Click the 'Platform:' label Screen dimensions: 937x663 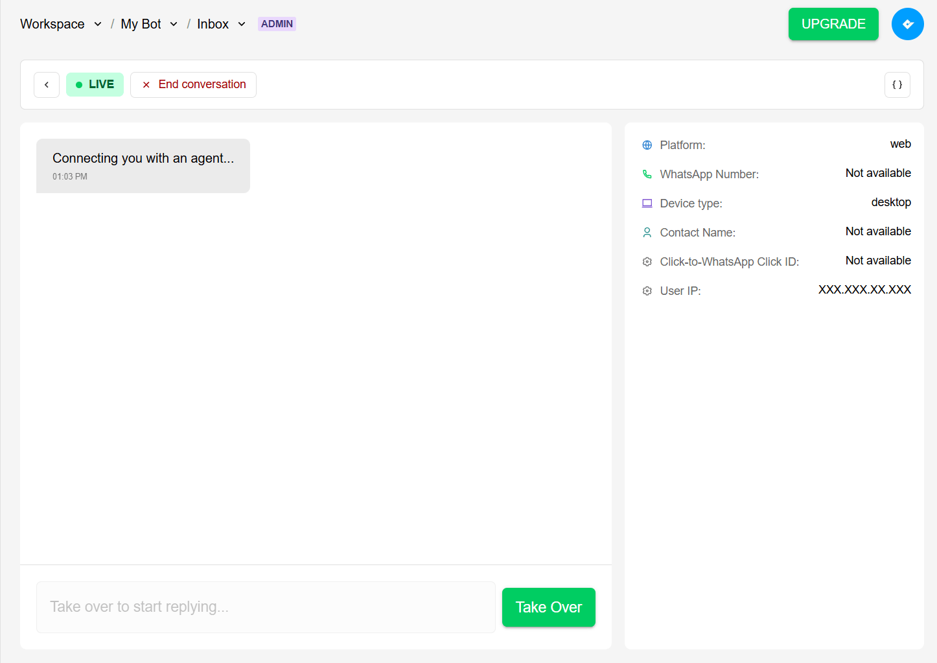point(682,145)
